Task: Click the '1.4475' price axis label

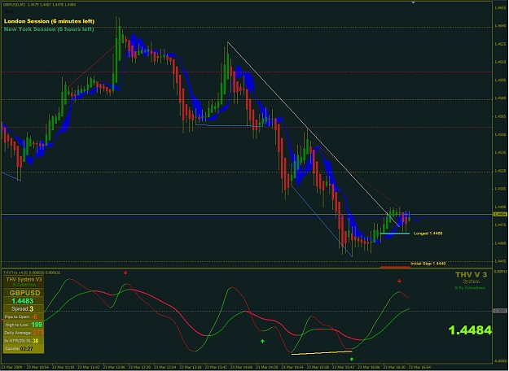Action: coord(500,225)
